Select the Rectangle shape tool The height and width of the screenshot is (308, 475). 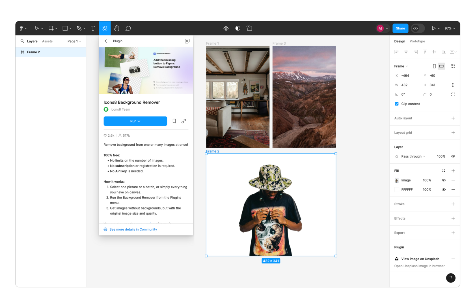65,28
